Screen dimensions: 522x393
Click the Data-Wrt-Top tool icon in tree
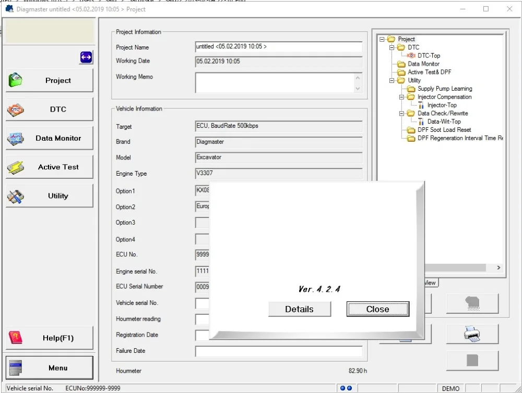tap(421, 121)
